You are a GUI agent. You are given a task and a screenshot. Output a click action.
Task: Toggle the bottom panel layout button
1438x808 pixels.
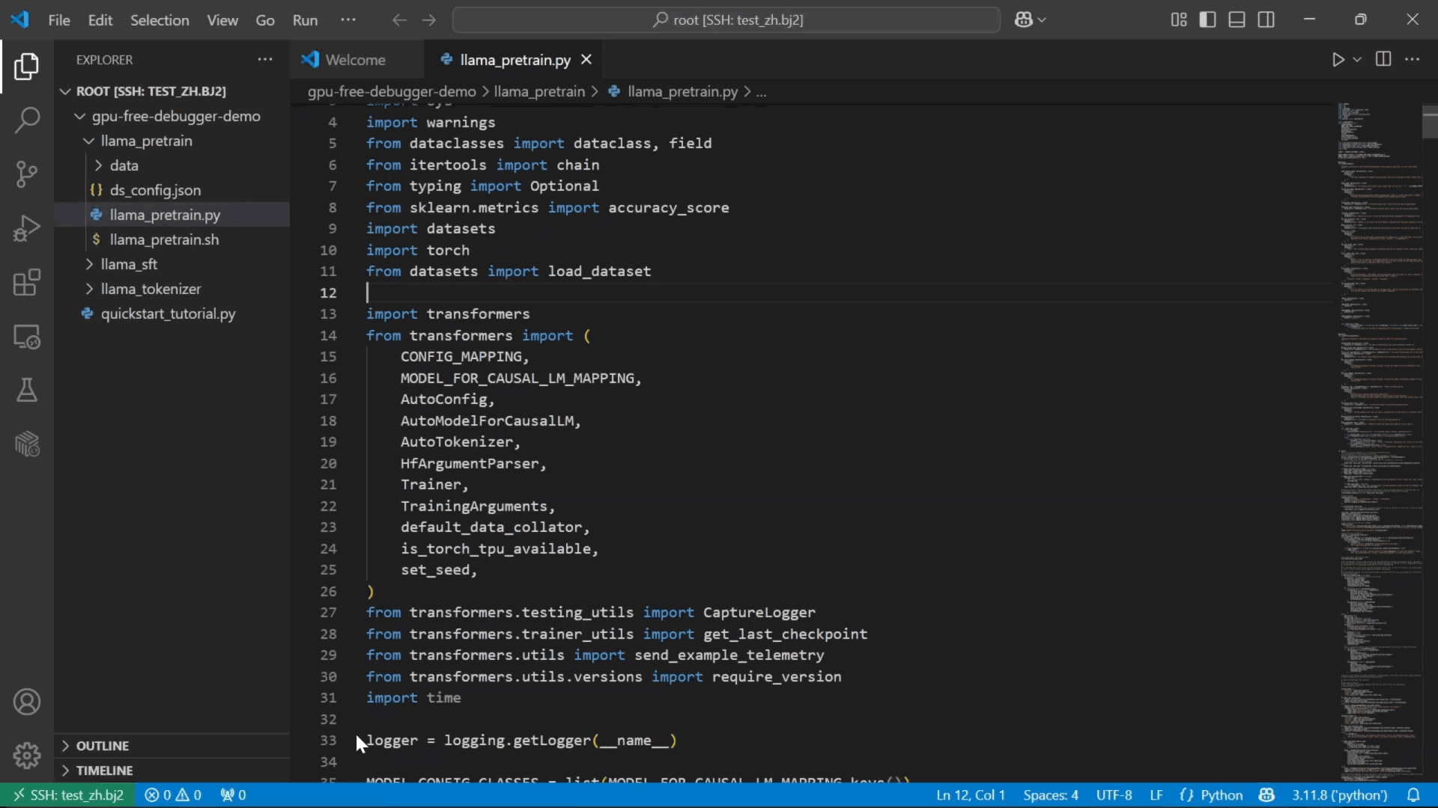click(1237, 20)
